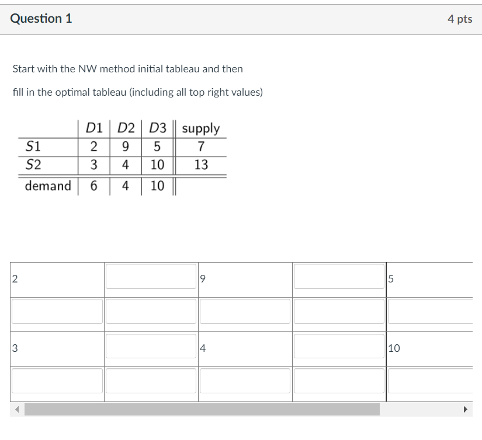Select the third blank input in row two
482x440 pixels.
click(245, 311)
